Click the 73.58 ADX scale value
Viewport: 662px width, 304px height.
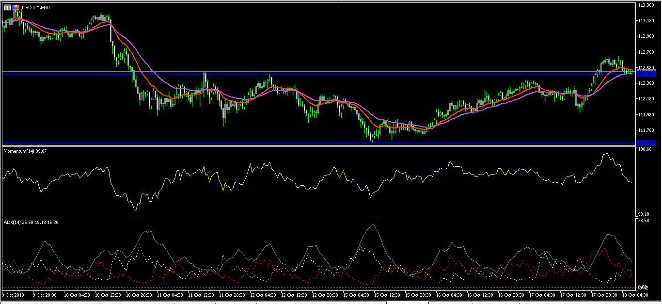tap(645, 221)
